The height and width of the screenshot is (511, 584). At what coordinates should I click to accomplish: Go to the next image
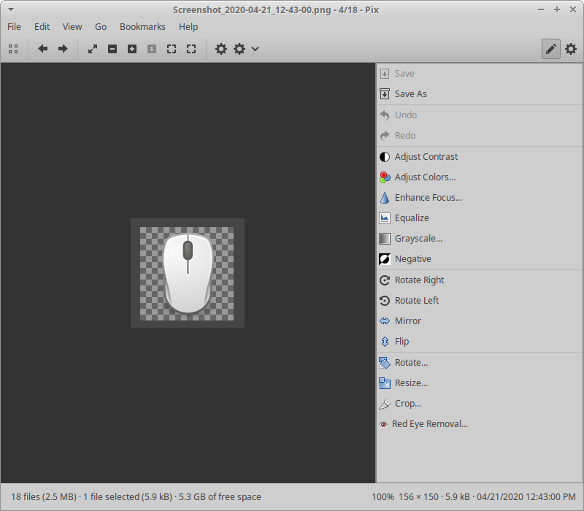pos(63,49)
